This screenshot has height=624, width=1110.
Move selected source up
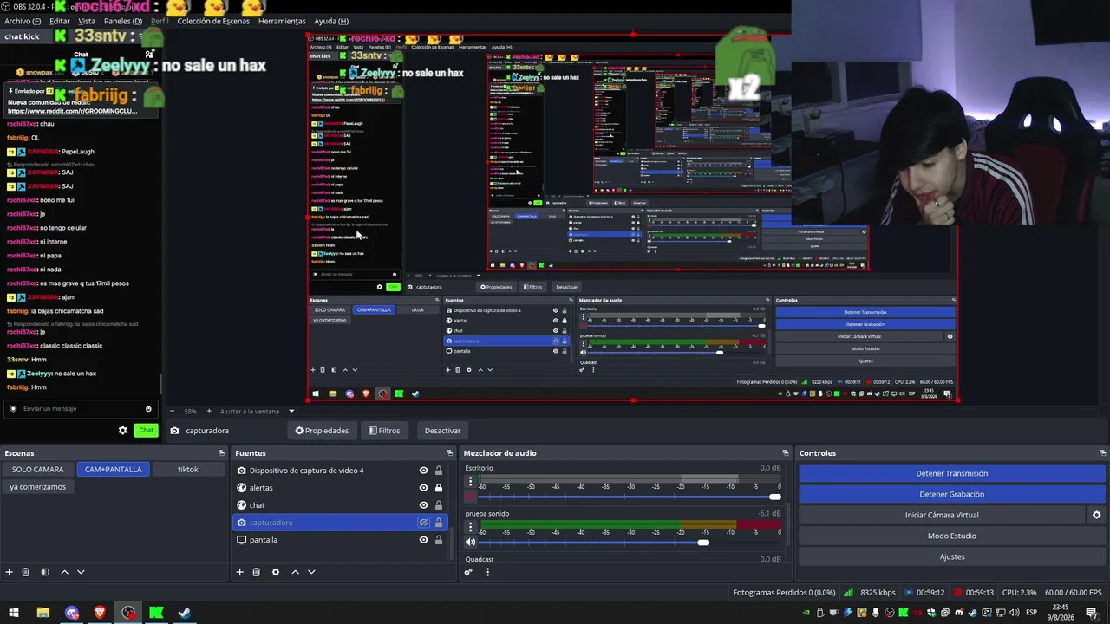click(295, 572)
